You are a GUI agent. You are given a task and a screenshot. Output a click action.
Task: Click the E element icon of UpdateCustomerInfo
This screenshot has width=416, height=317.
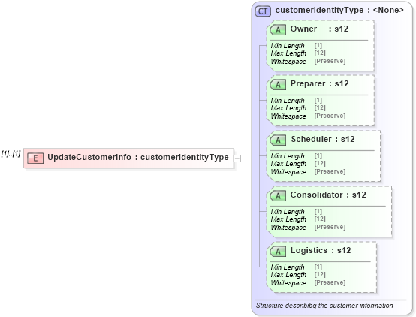point(35,158)
